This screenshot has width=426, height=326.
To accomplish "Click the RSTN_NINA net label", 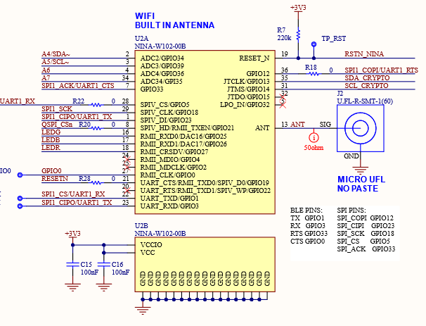I will coord(364,54).
